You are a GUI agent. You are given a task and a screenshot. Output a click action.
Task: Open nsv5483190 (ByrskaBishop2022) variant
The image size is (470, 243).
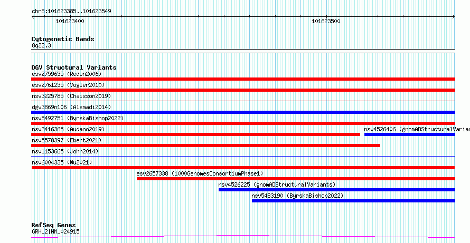click(297, 196)
